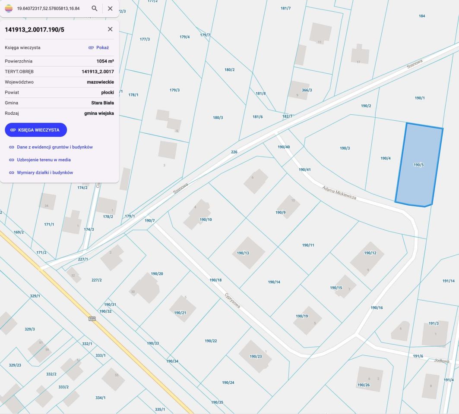Select parcel 190/12 on the map

tap(370, 253)
